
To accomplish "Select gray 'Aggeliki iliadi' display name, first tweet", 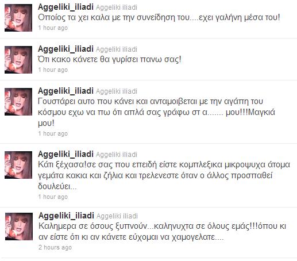I will [x=117, y=7].
